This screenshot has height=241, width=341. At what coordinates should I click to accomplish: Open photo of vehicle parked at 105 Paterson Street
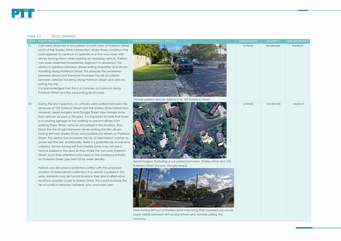(180, 70)
